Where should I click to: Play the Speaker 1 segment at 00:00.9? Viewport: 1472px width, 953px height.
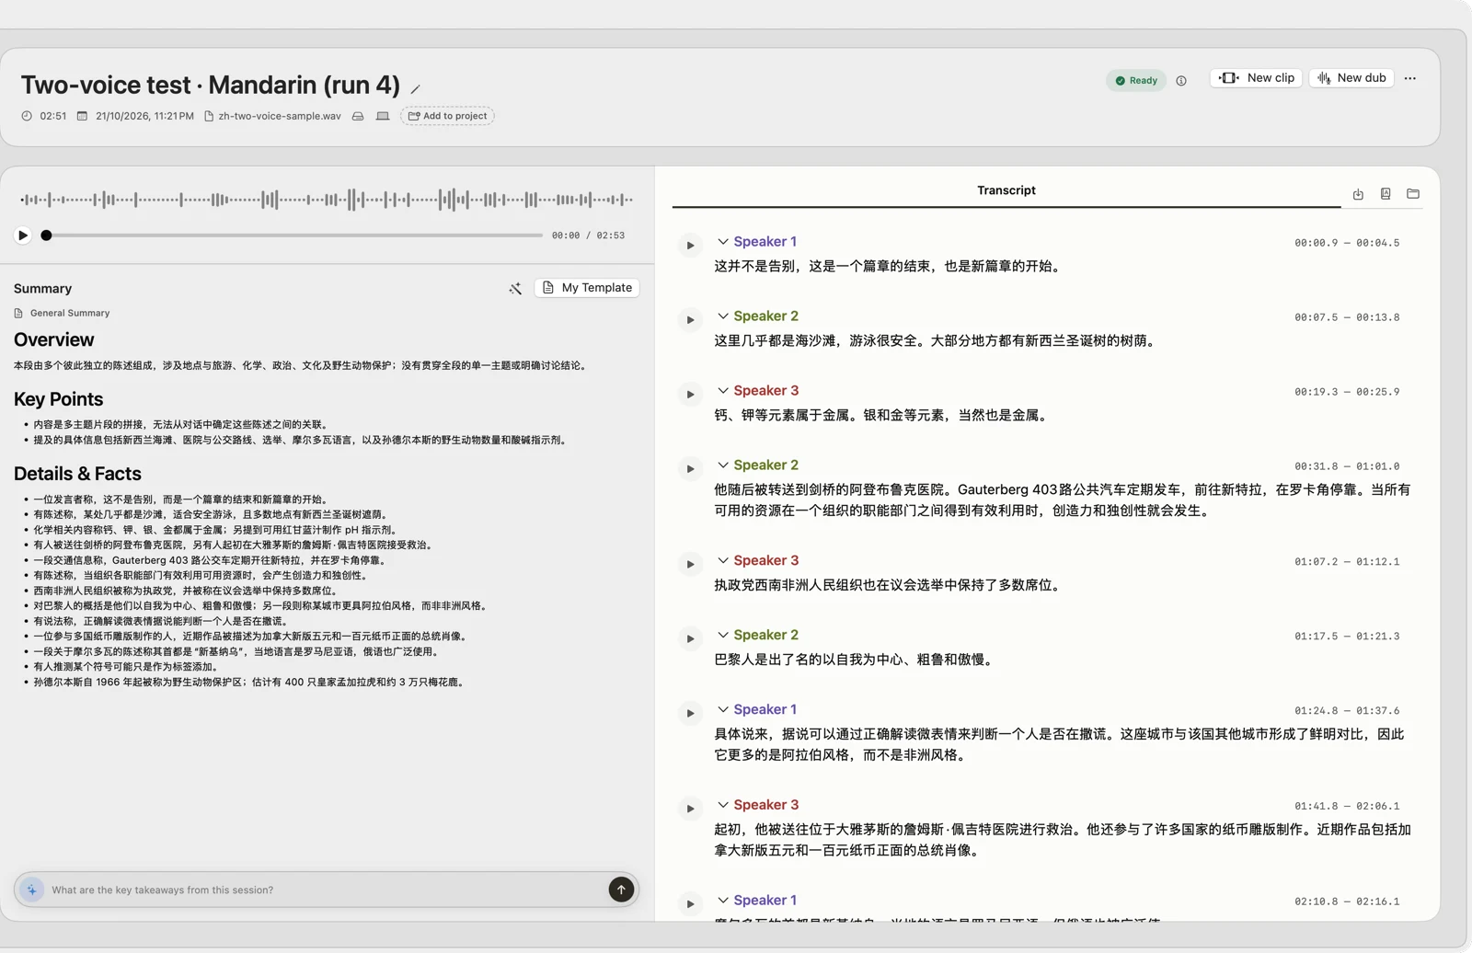point(690,246)
